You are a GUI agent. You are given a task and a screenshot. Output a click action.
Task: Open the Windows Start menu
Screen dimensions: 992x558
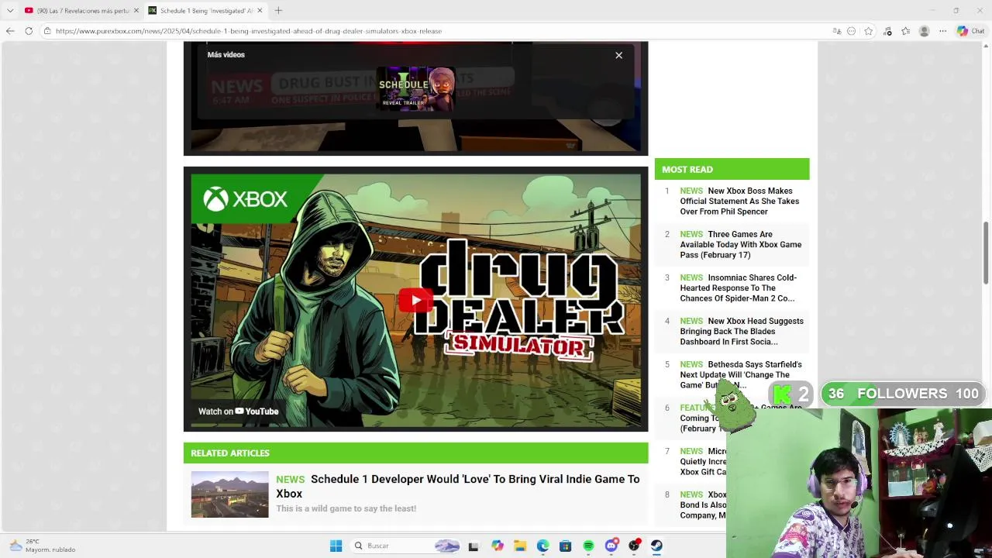point(336,546)
